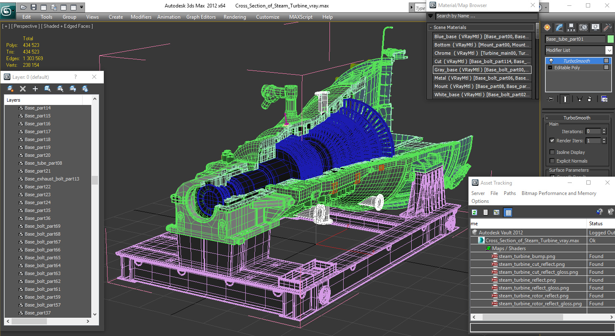The height and width of the screenshot is (336, 615).
Task: Open the MAXScript menu
Action: [301, 17]
